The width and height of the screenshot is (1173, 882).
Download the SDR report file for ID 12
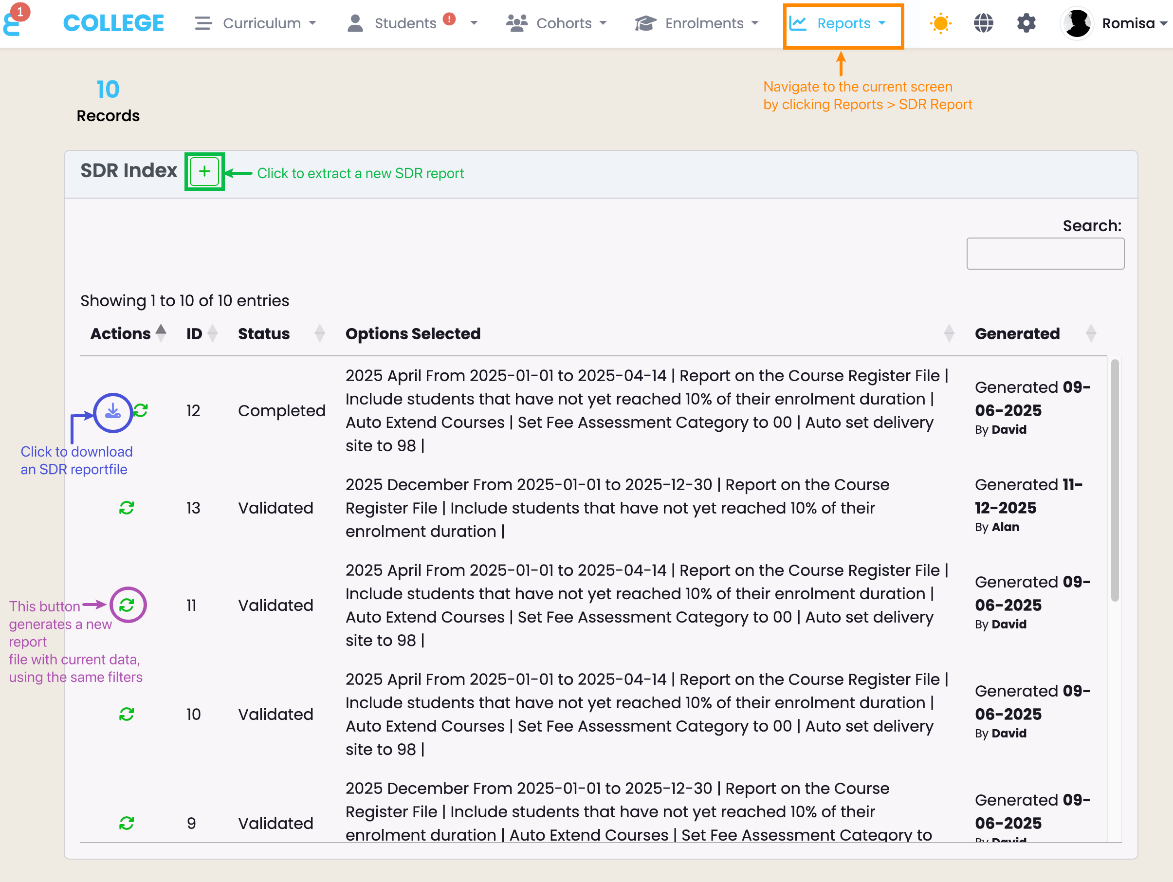pos(112,412)
